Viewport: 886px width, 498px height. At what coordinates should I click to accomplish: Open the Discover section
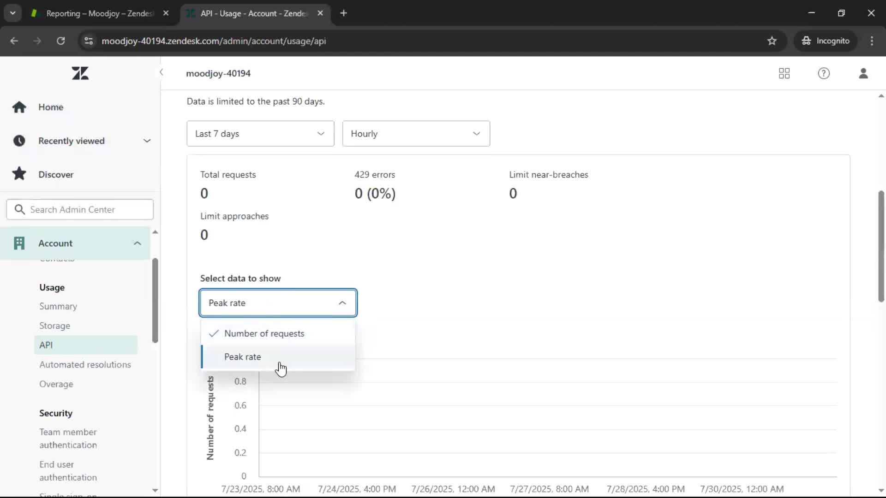(56, 174)
